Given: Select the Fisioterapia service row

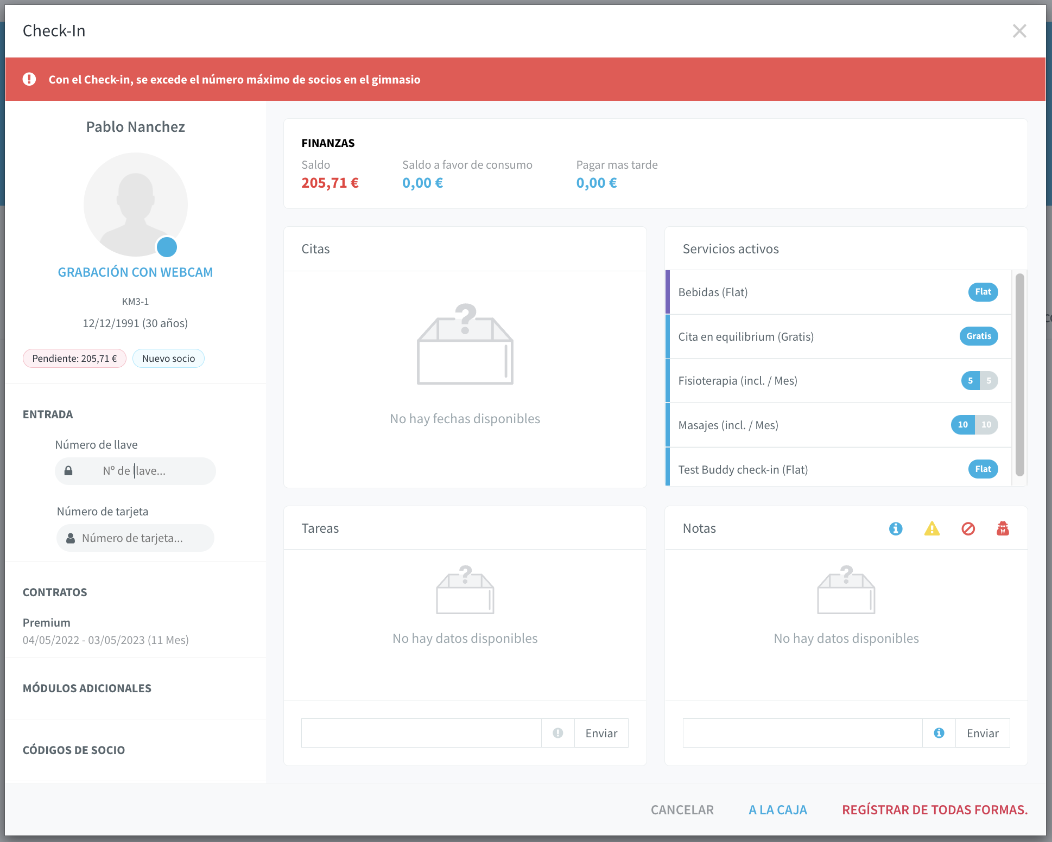Looking at the screenshot, I should [838, 381].
